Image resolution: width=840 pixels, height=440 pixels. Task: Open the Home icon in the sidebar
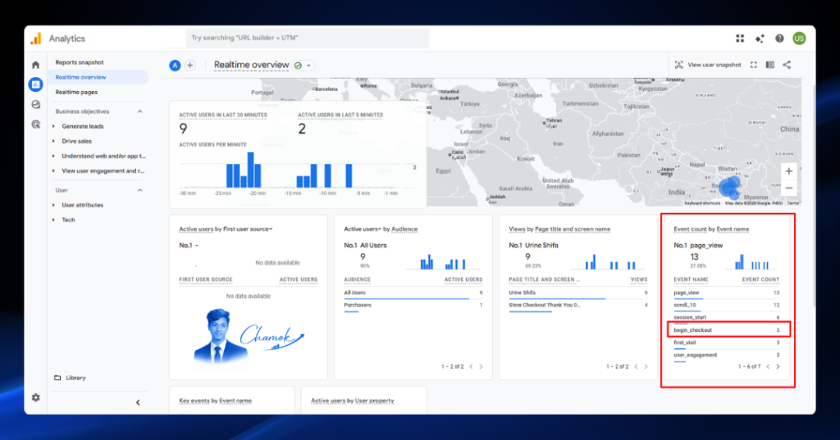pyautogui.click(x=36, y=65)
